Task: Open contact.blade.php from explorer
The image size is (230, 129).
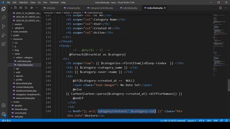Action: click(24, 87)
